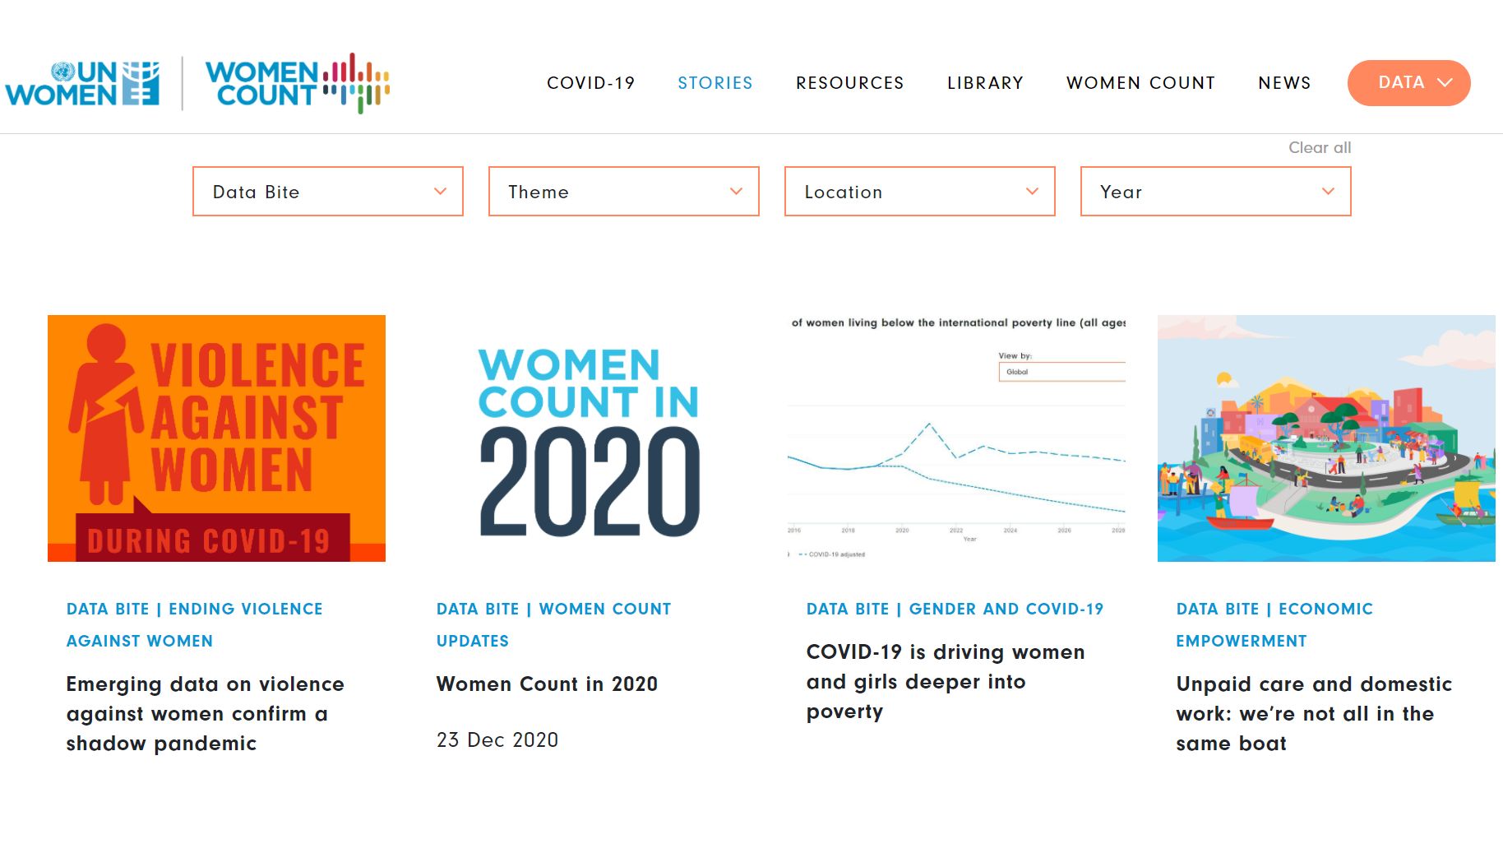Image resolution: width=1503 pixels, height=853 pixels.
Task: Open the Theme filter dropdown
Action: click(x=624, y=192)
